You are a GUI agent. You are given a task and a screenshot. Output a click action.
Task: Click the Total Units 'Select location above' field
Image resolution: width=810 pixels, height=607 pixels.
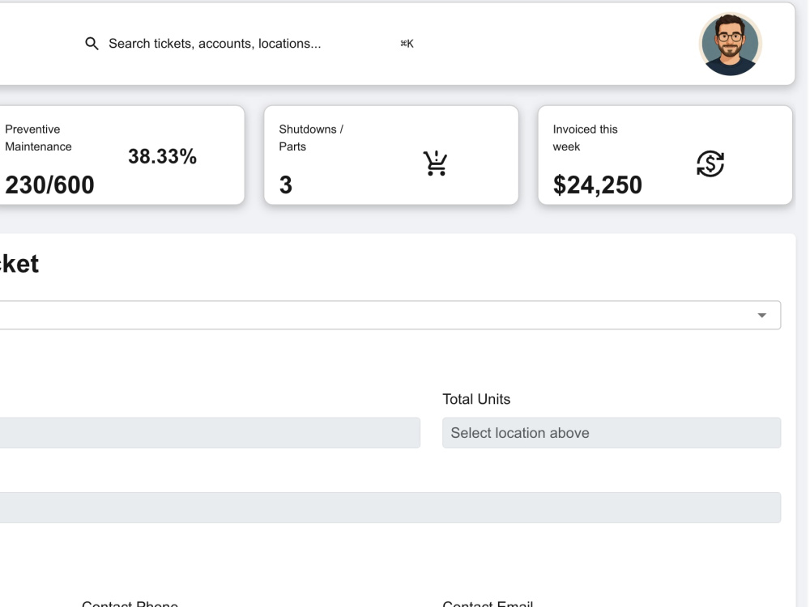(612, 432)
